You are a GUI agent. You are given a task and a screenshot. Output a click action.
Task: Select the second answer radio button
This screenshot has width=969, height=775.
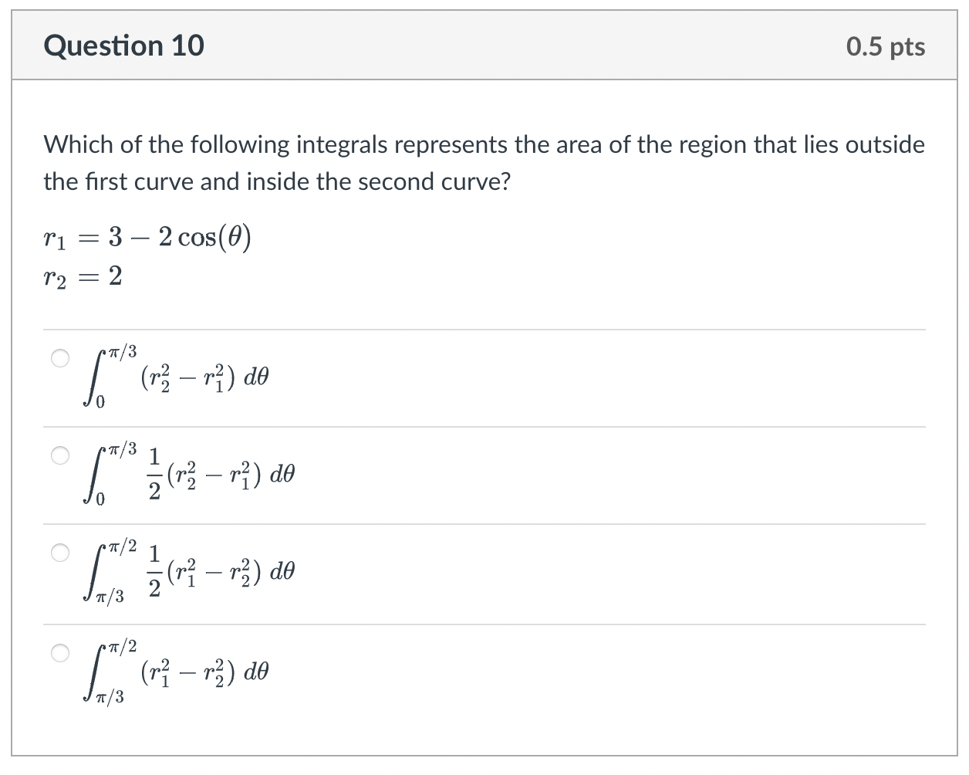tap(59, 455)
